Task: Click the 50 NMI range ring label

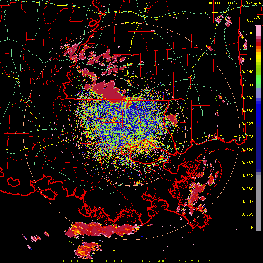Action: point(131,77)
